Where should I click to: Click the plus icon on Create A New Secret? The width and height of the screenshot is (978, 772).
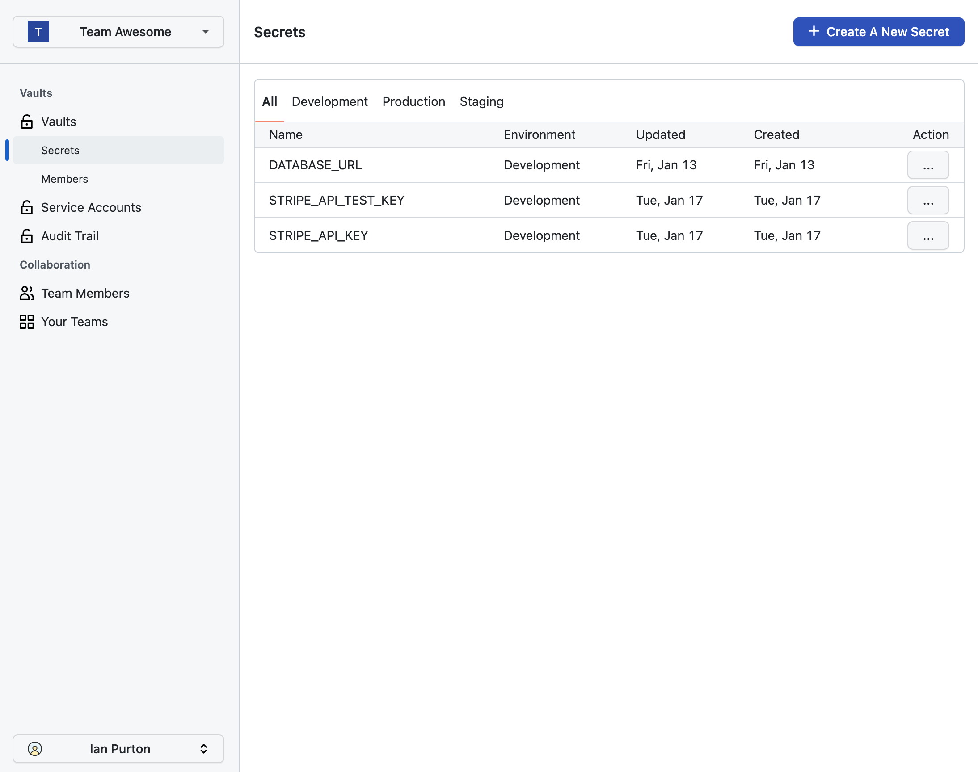tap(813, 32)
